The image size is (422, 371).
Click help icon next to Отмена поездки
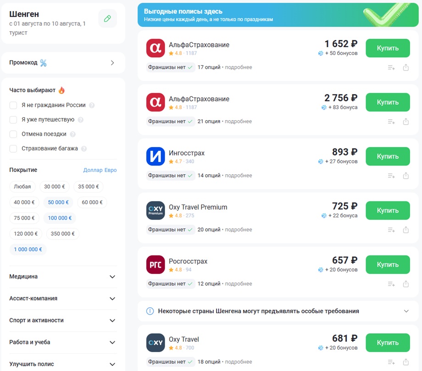(x=72, y=134)
